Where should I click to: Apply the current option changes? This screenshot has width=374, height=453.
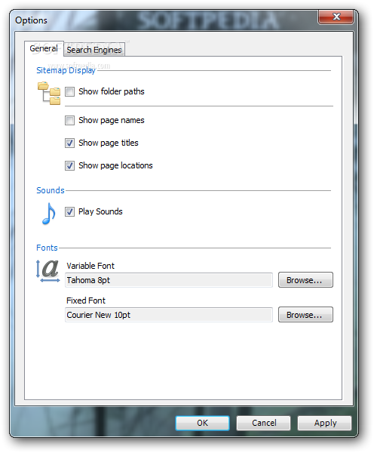(x=325, y=423)
